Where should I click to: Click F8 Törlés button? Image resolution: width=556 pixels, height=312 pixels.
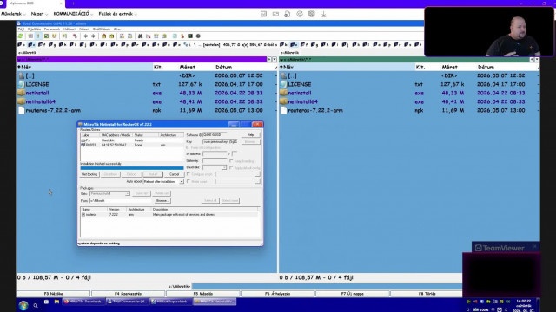427,294
